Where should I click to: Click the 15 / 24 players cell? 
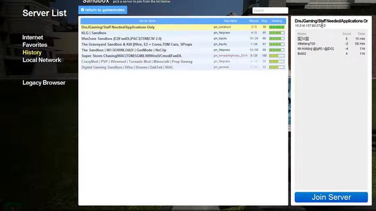click(254, 39)
